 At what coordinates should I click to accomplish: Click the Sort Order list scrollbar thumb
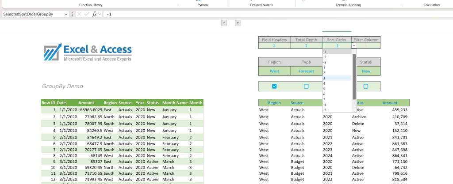[354, 76]
